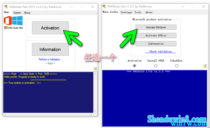Select the Install GVLK radio button
Image resolution: width=210 pixels, height=128 pixels.
[156, 66]
